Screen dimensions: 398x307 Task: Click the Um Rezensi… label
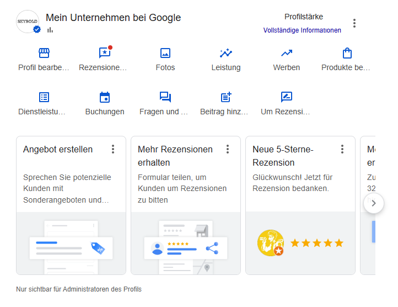(x=286, y=112)
